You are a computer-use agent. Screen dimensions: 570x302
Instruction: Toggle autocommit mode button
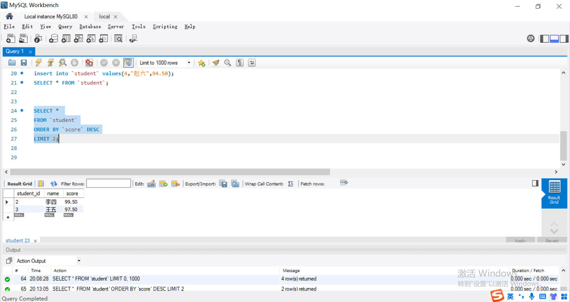[x=128, y=62]
